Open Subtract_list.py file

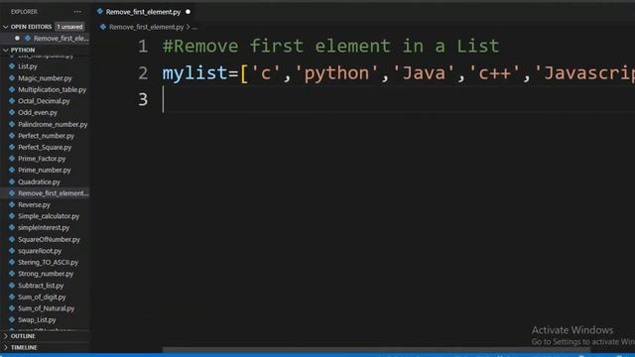click(41, 286)
